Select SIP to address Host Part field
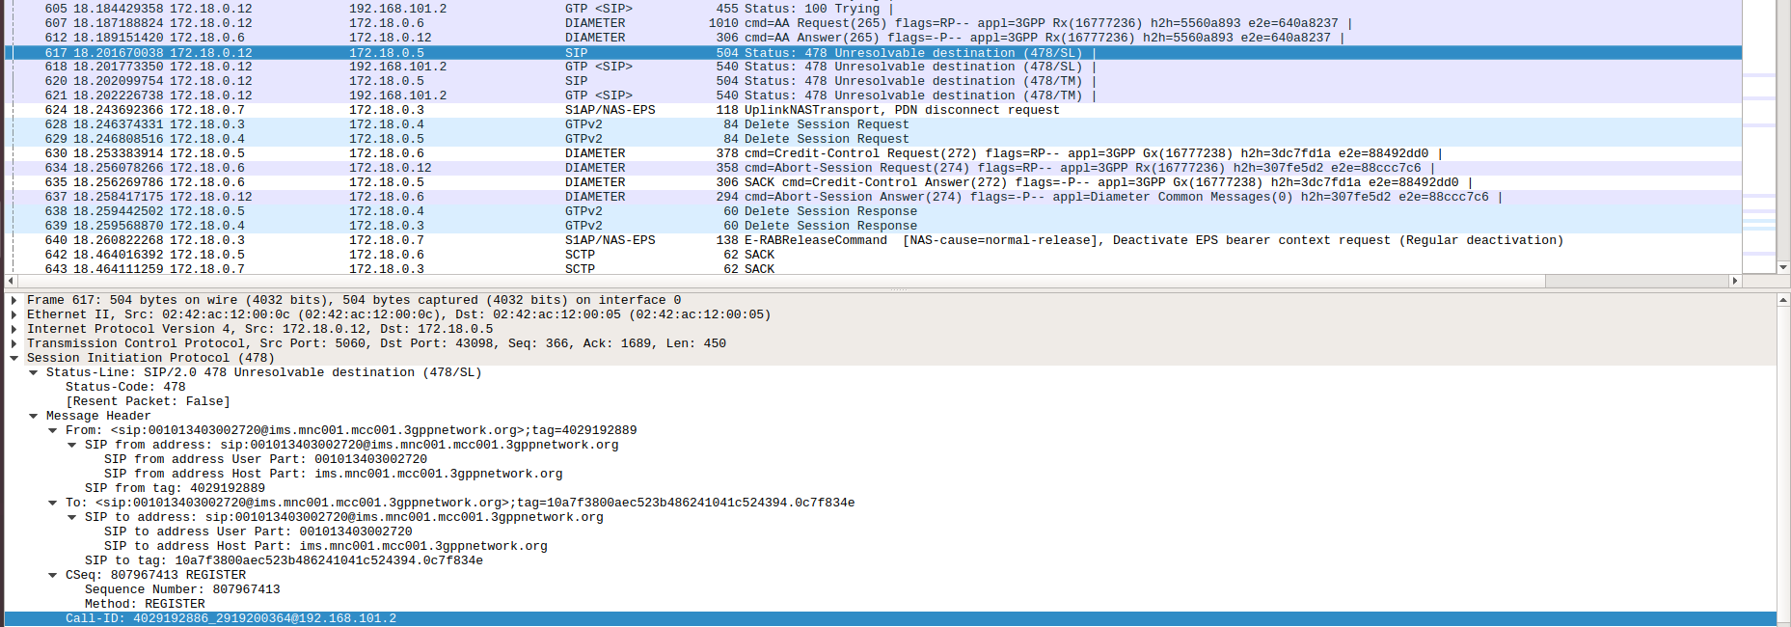This screenshot has height=627, width=1791. point(325,546)
